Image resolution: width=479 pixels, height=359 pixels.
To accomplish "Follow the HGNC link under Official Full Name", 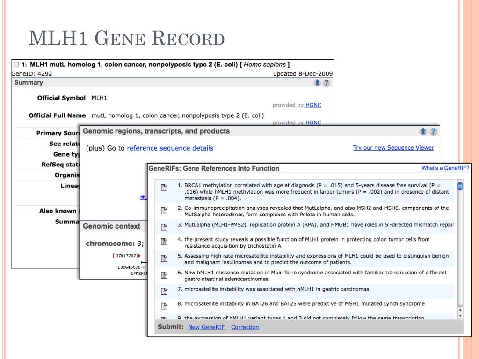I will point(313,122).
